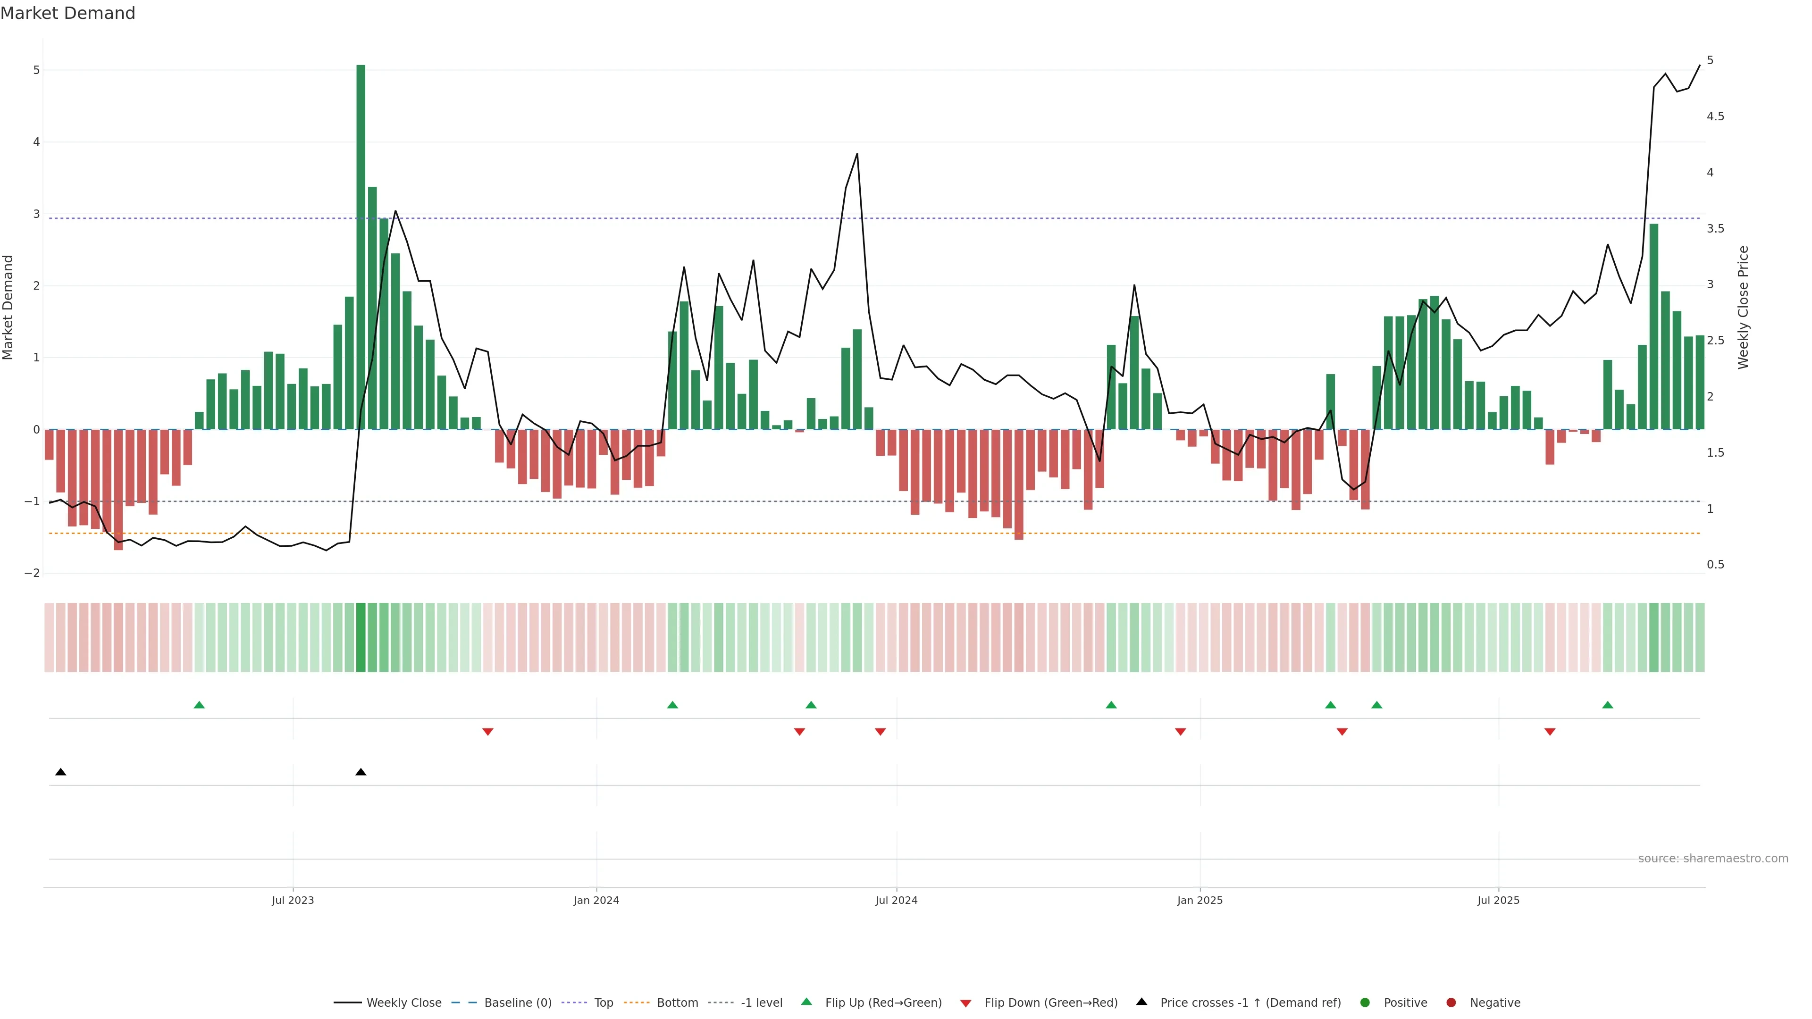This screenshot has height=1019, width=1812.
Task: Hide the Top dotted line legend item
Action: pyautogui.click(x=603, y=1002)
